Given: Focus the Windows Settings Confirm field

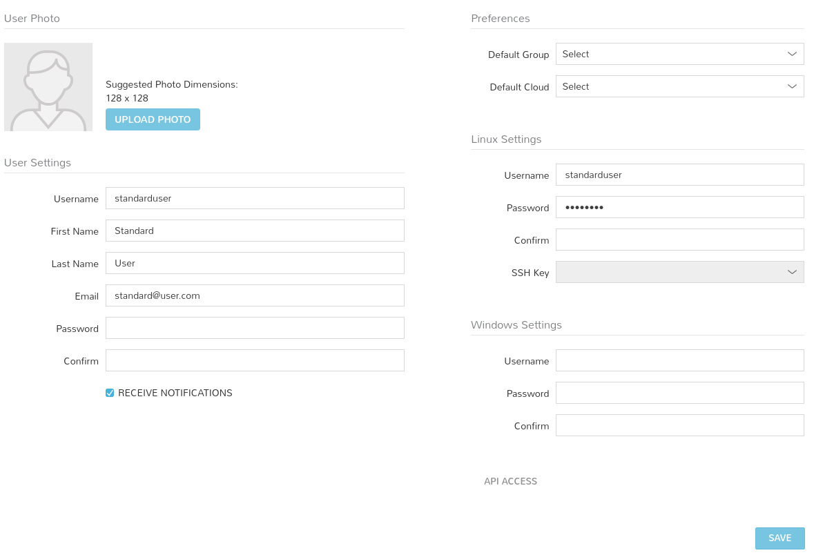Looking at the screenshot, I should point(679,425).
